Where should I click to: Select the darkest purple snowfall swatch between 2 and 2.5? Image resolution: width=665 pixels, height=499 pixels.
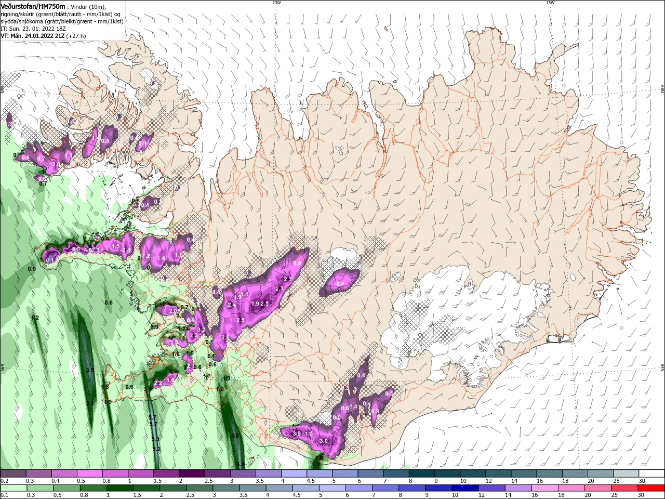click(x=191, y=474)
